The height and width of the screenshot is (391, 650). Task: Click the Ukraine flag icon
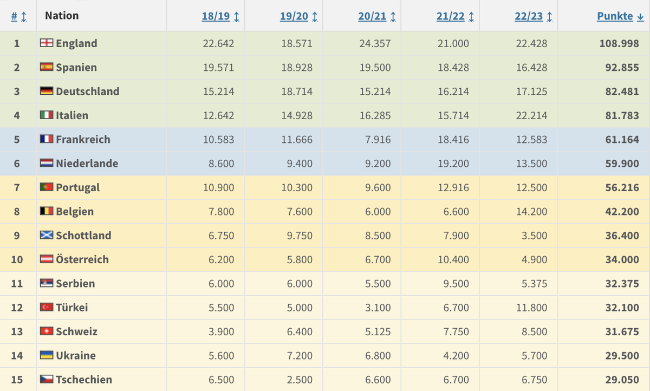click(x=47, y=355)
